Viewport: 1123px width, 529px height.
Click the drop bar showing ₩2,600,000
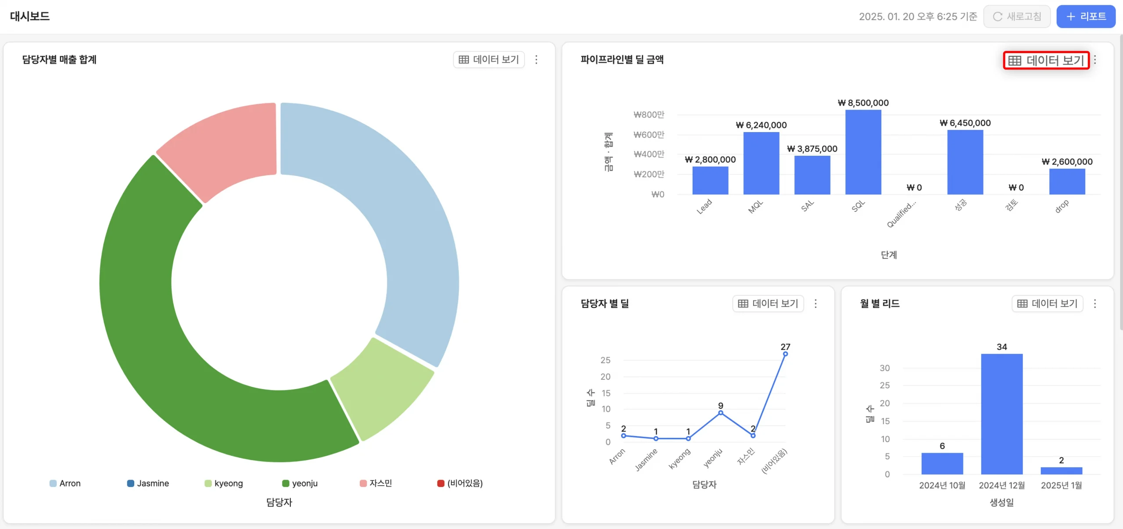coord(1067,182)
